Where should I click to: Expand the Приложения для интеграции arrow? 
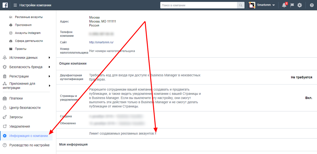(49, 86)
